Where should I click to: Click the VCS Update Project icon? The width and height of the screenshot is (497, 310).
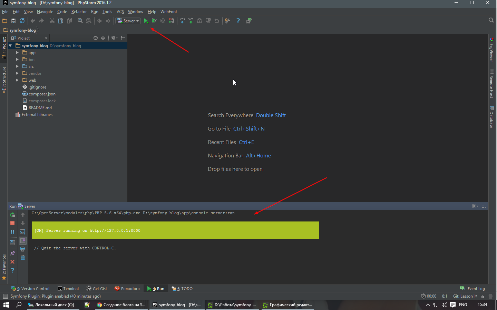point(182,21)
